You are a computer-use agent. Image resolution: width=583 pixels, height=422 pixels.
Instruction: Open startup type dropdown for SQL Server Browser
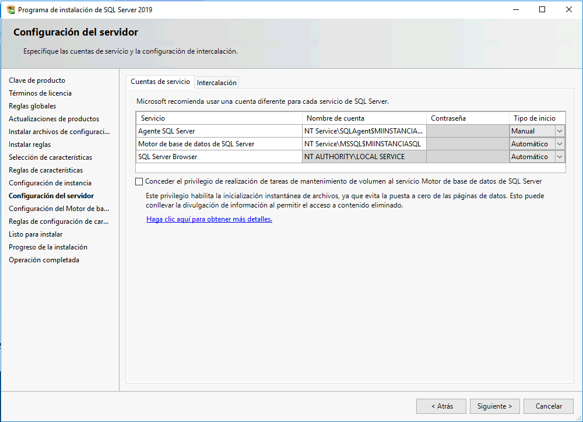pos(560,157)
